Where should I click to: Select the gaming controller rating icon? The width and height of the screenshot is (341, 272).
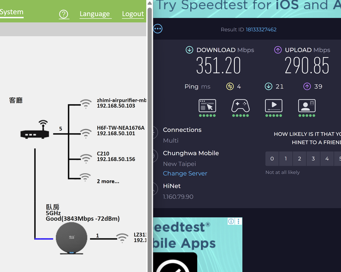coord(240,106)
